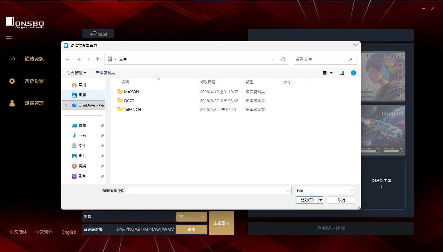Change view layout icon
Viewport: 443px width, 252px height.
tap(325, 73)
